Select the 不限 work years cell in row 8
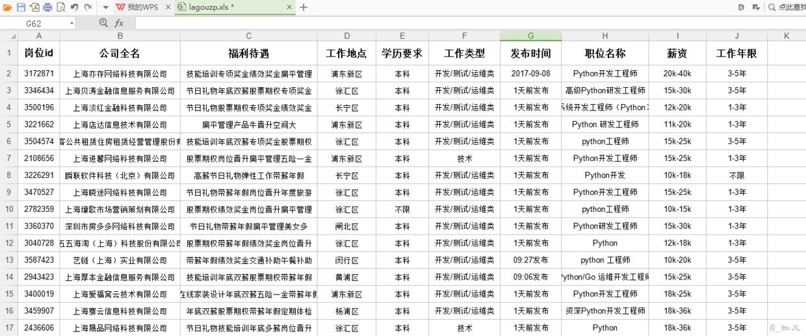 [736, 175]
